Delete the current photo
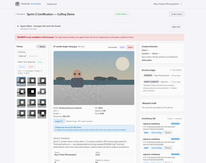Screen dimensions: 206x163 pyautogui.click(x=130, y=47)
